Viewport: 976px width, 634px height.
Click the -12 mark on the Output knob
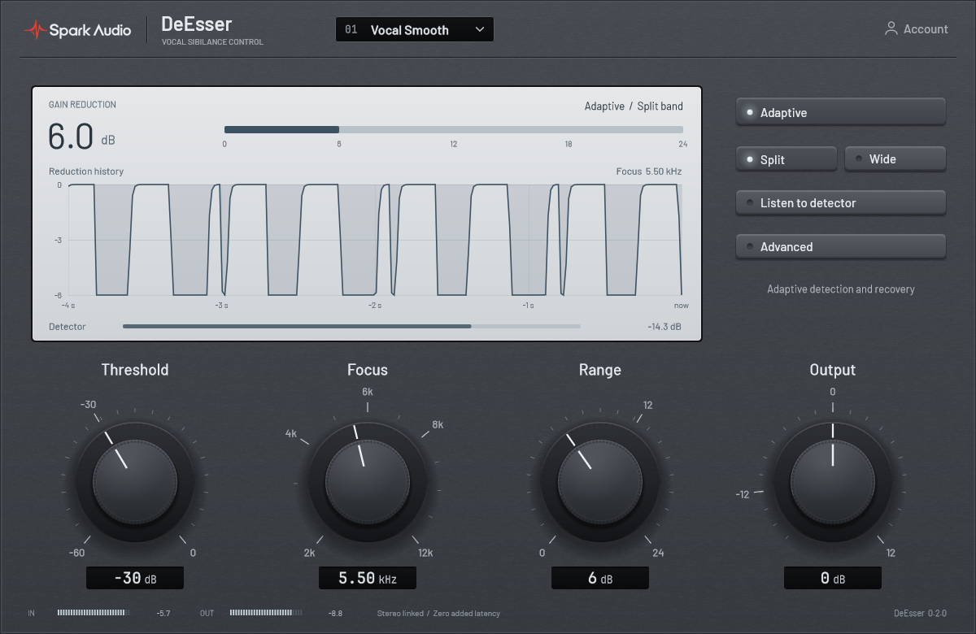pyautogui.click(x=743, y=494)
